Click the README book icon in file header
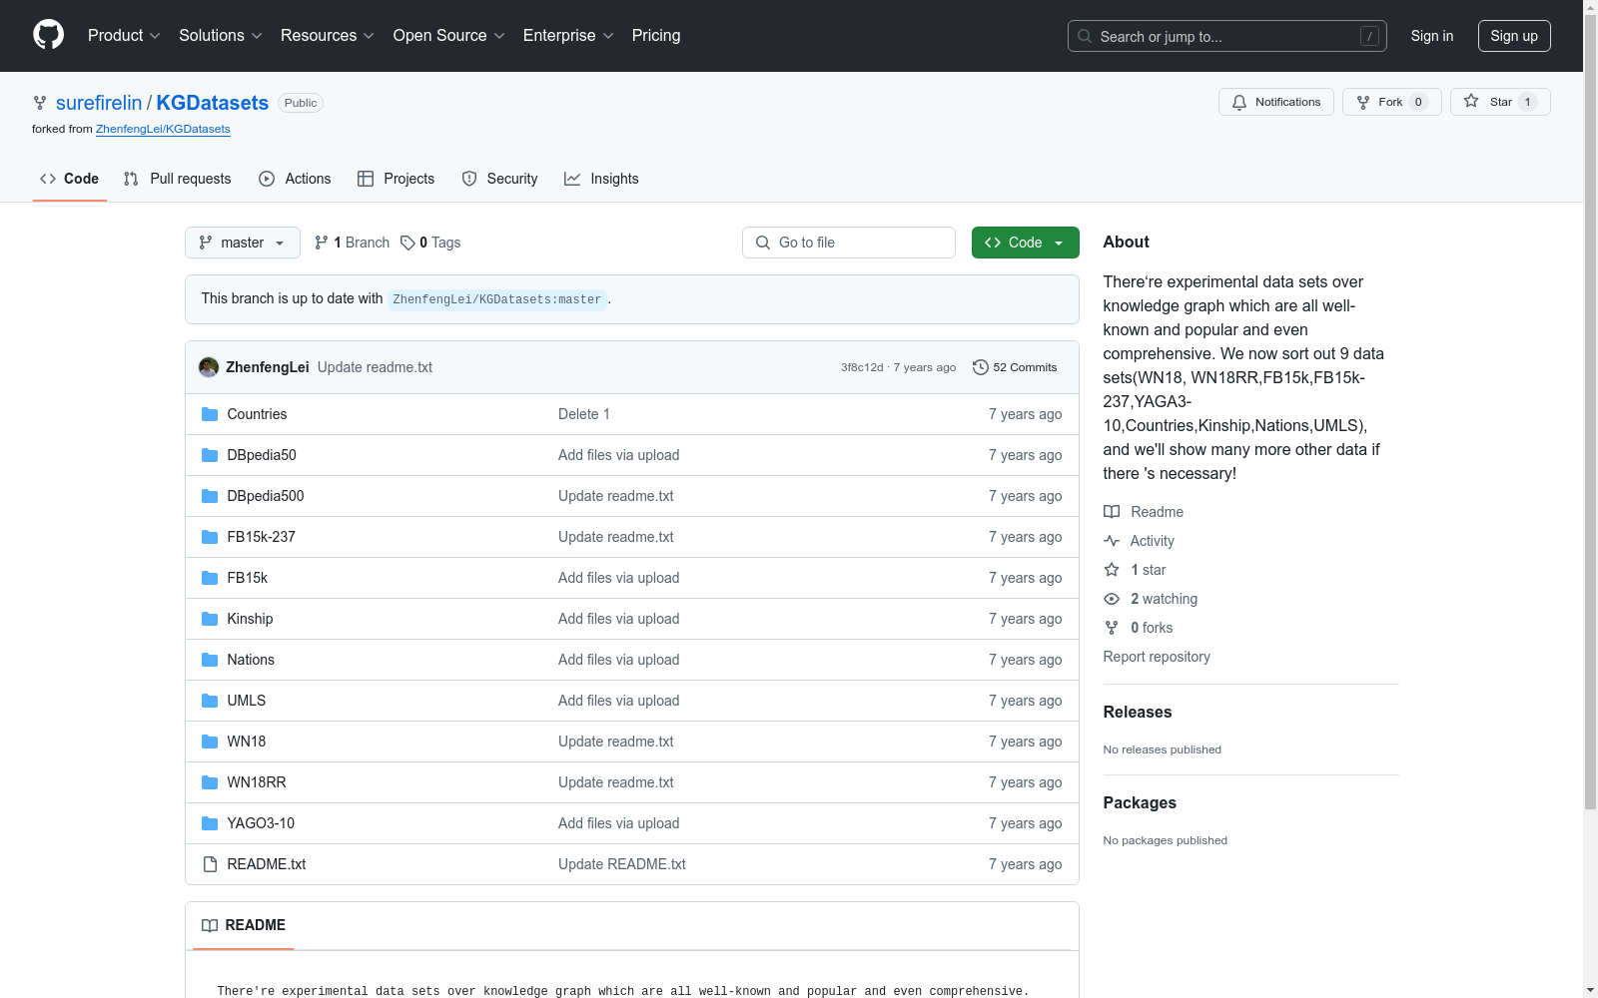 pos(210,926)
